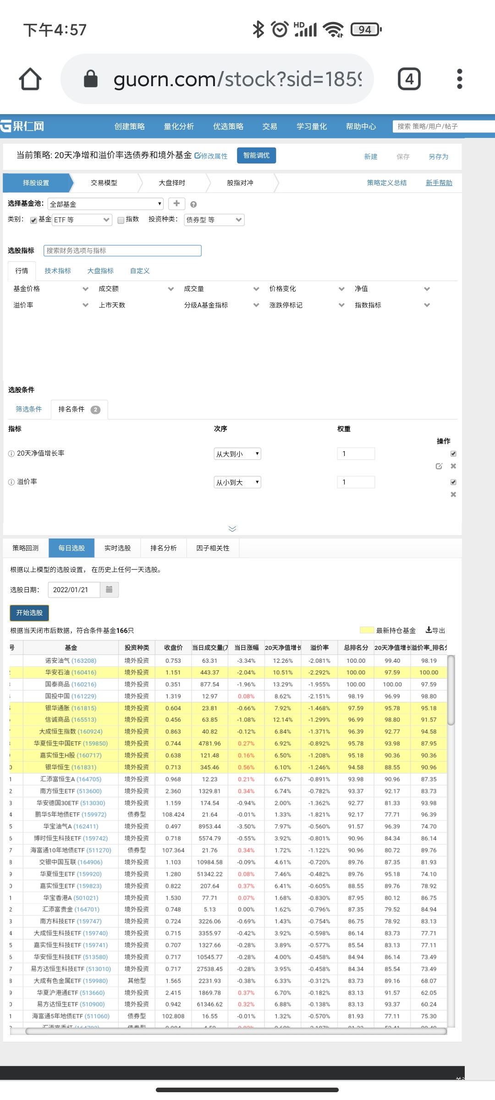Image resolution: width=495 pixels, height=1100 pixels.
Task: Tap the lock icon in address bar
Action: 91,79
